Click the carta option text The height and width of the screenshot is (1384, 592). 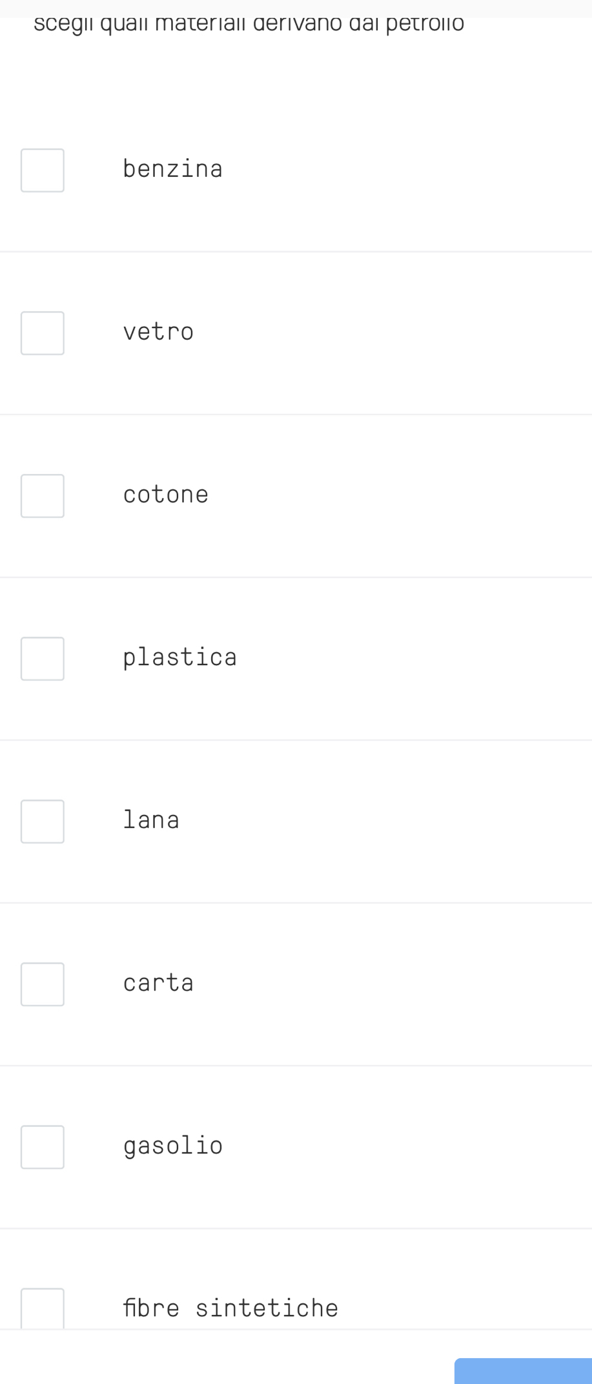click(x=159, y=983)
